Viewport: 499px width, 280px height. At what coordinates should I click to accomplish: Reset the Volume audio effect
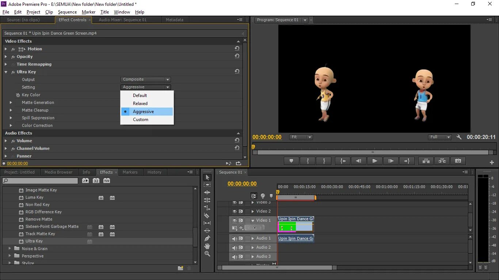237,140
